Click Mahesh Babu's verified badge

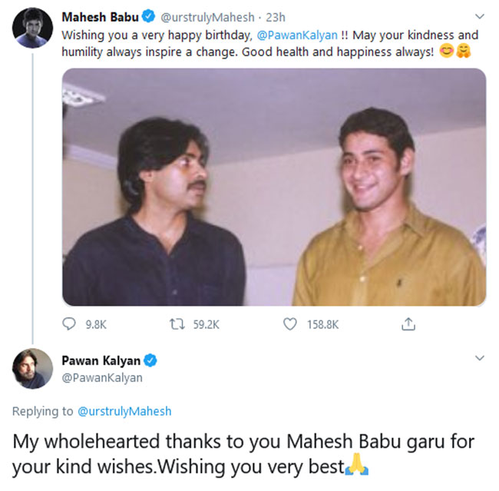click(x=149, y=17)
